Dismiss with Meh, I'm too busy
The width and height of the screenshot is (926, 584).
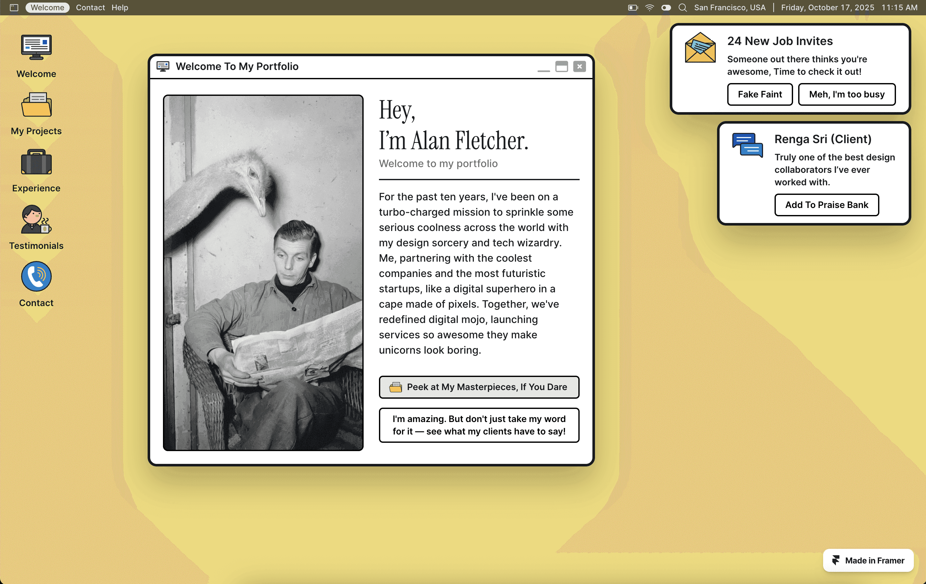[x=846, y=94]
